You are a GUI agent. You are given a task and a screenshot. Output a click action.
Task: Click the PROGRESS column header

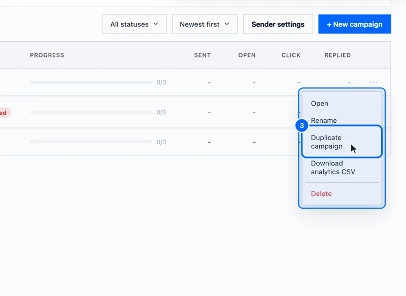[47, 55]
